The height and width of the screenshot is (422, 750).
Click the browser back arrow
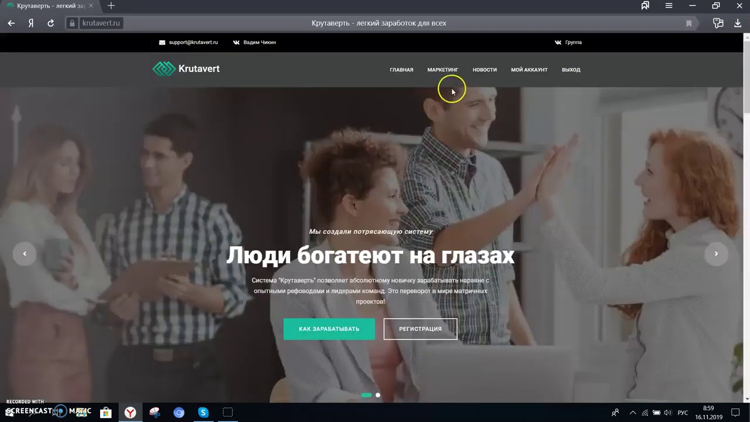point(11,23)
